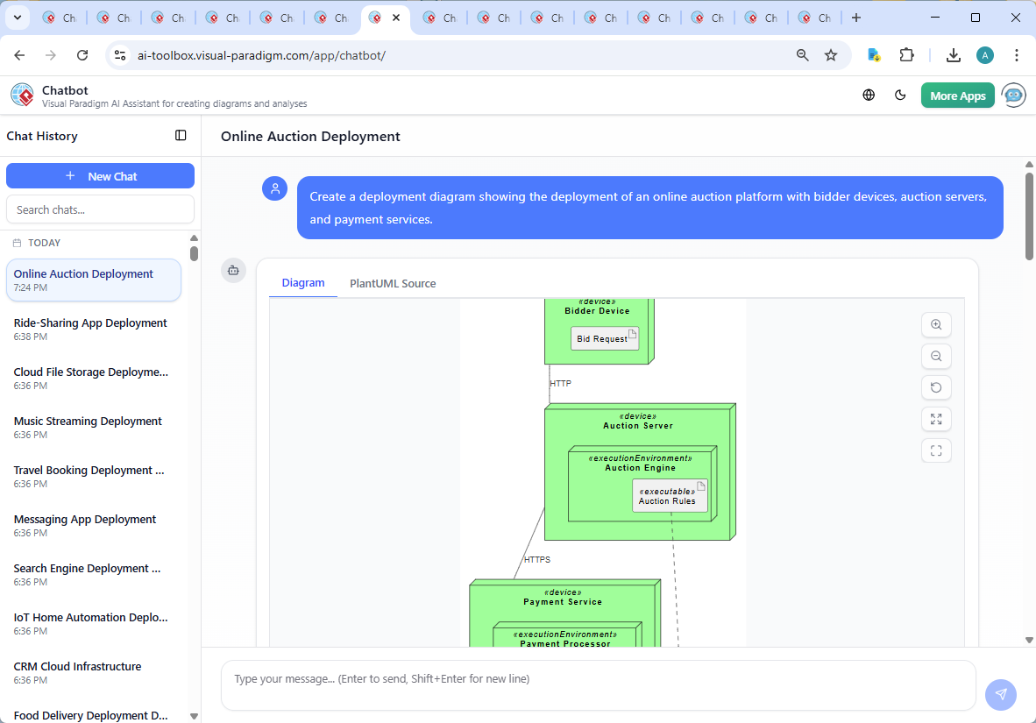Viewport: 1036px width, 723px height.
Task: Switch to the PlantUML Source tab
Action: (x=393, y=282)
